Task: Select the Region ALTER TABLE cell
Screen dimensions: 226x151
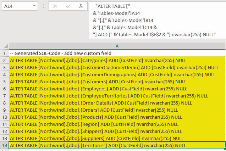Action: pyautogui.click(x=117, y=124)
